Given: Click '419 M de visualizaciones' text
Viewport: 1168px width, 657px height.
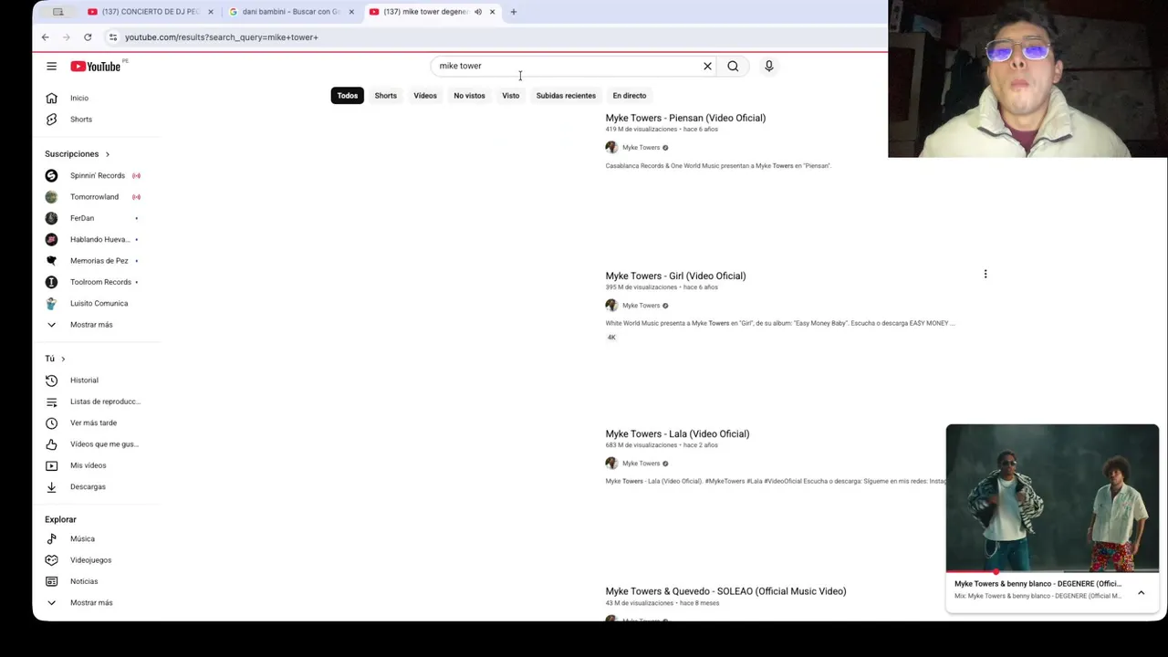Looking at the screenshot, I should coord(641,130).
